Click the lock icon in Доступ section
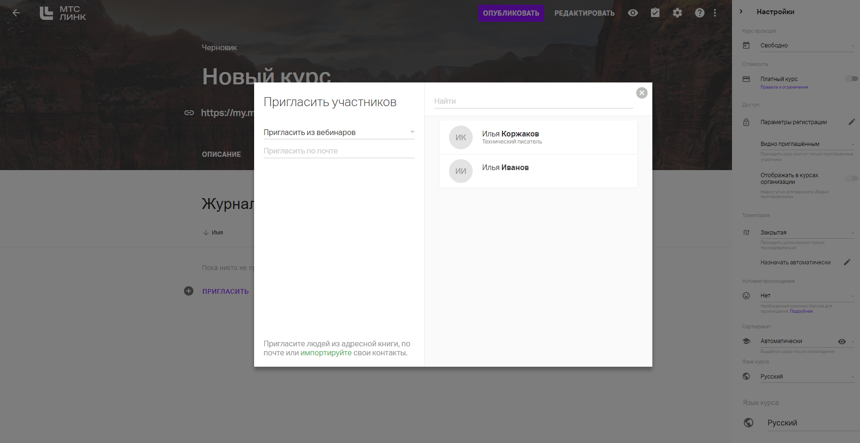 (x=746, y=122)
